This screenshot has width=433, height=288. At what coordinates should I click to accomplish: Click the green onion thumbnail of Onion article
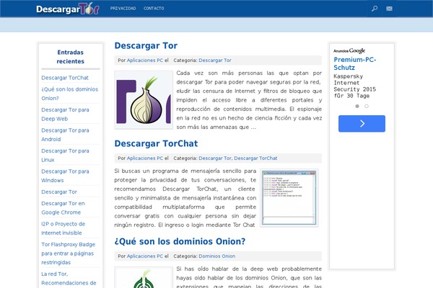tap(144, 277)
